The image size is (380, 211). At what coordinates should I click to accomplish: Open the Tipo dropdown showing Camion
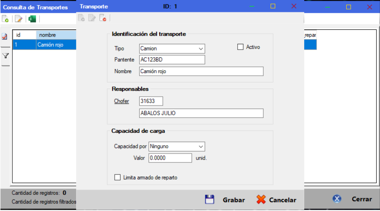[172, 48]
